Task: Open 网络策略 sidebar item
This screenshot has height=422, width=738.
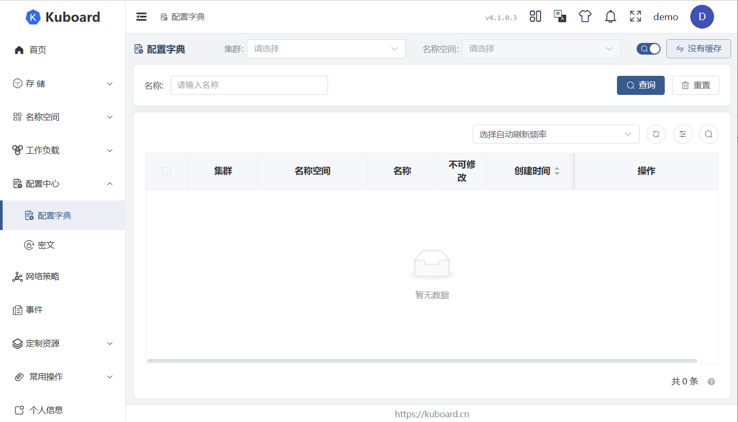Action: click(63, 277)
